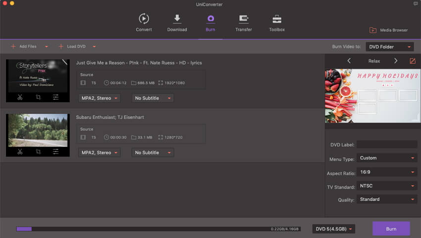Screen dimensions: 421x238
Task: Expand the Burn Video to DVD Folder dropdown
Action: pyautogui.click(x=390, y=47)
